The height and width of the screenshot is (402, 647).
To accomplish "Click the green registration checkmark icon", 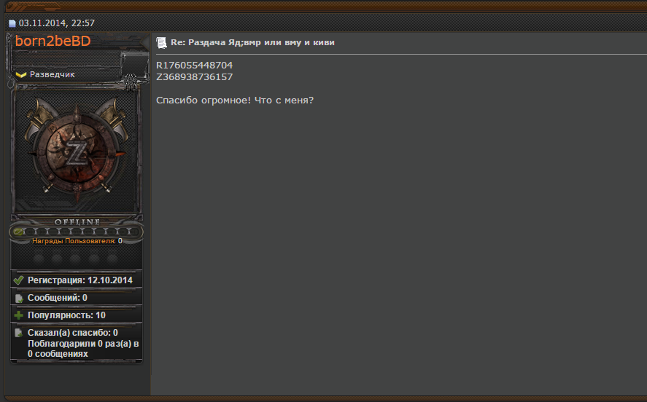I will (18, 280).
